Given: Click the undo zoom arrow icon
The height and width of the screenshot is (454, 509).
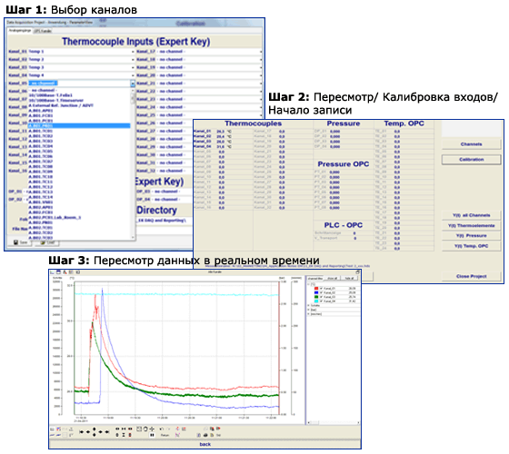Looking at the screenshot, I should click(x=162, y=429).
